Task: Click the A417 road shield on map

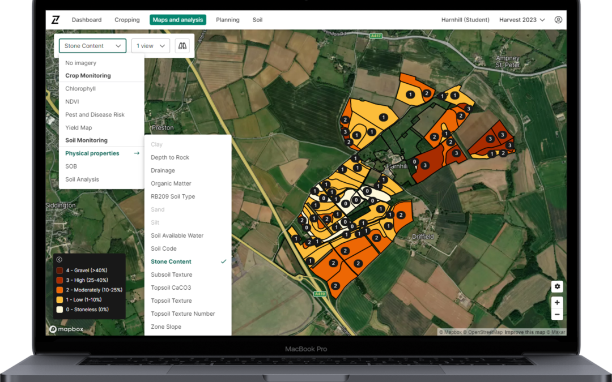Action: click(x=376, y=36)
